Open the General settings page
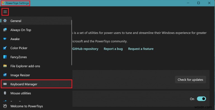Viewport: 215px width, 110px height. [36, 21]
